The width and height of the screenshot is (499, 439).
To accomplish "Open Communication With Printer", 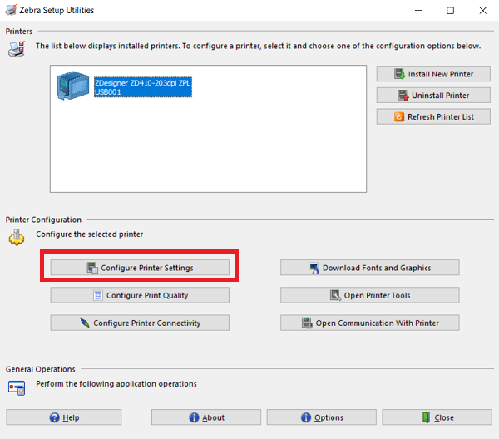I will point(369,323).
